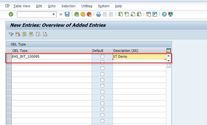The image size is (207, 125).
Task: Click the table scroll up arrow
Action: (169, 56)
